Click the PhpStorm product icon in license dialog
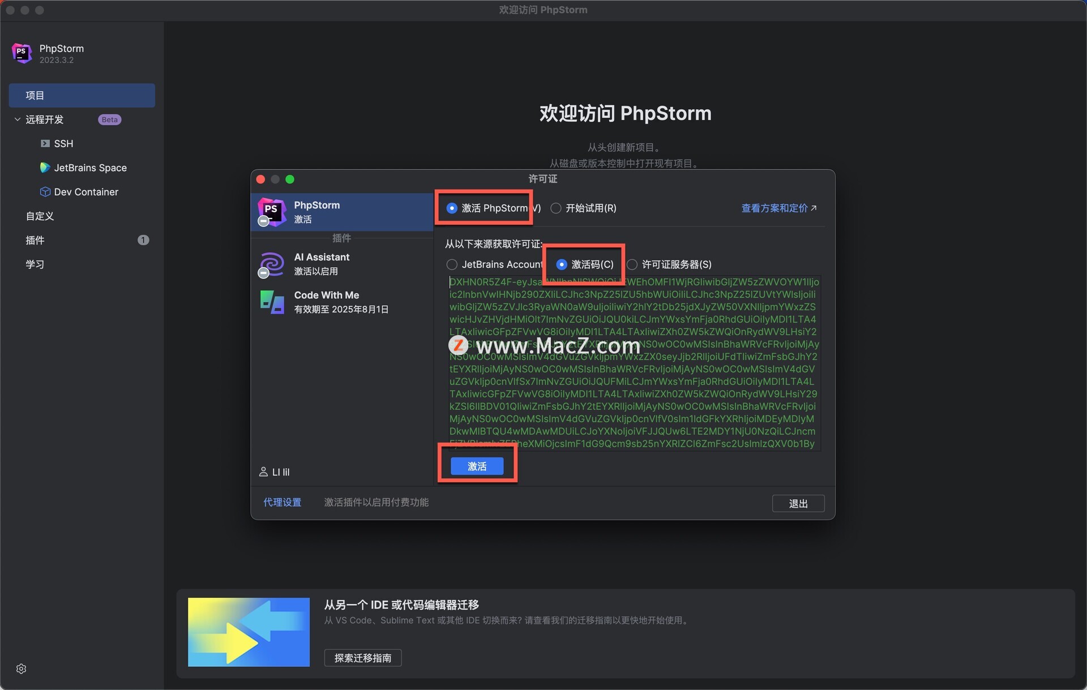This screenshot has height=690, width=1087. pos(272,212)
